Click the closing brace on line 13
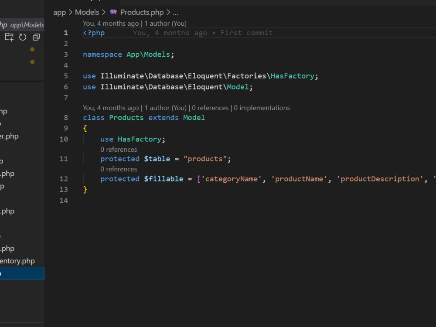Viewport: 436px width, 327px height. [x=85, y=190]
